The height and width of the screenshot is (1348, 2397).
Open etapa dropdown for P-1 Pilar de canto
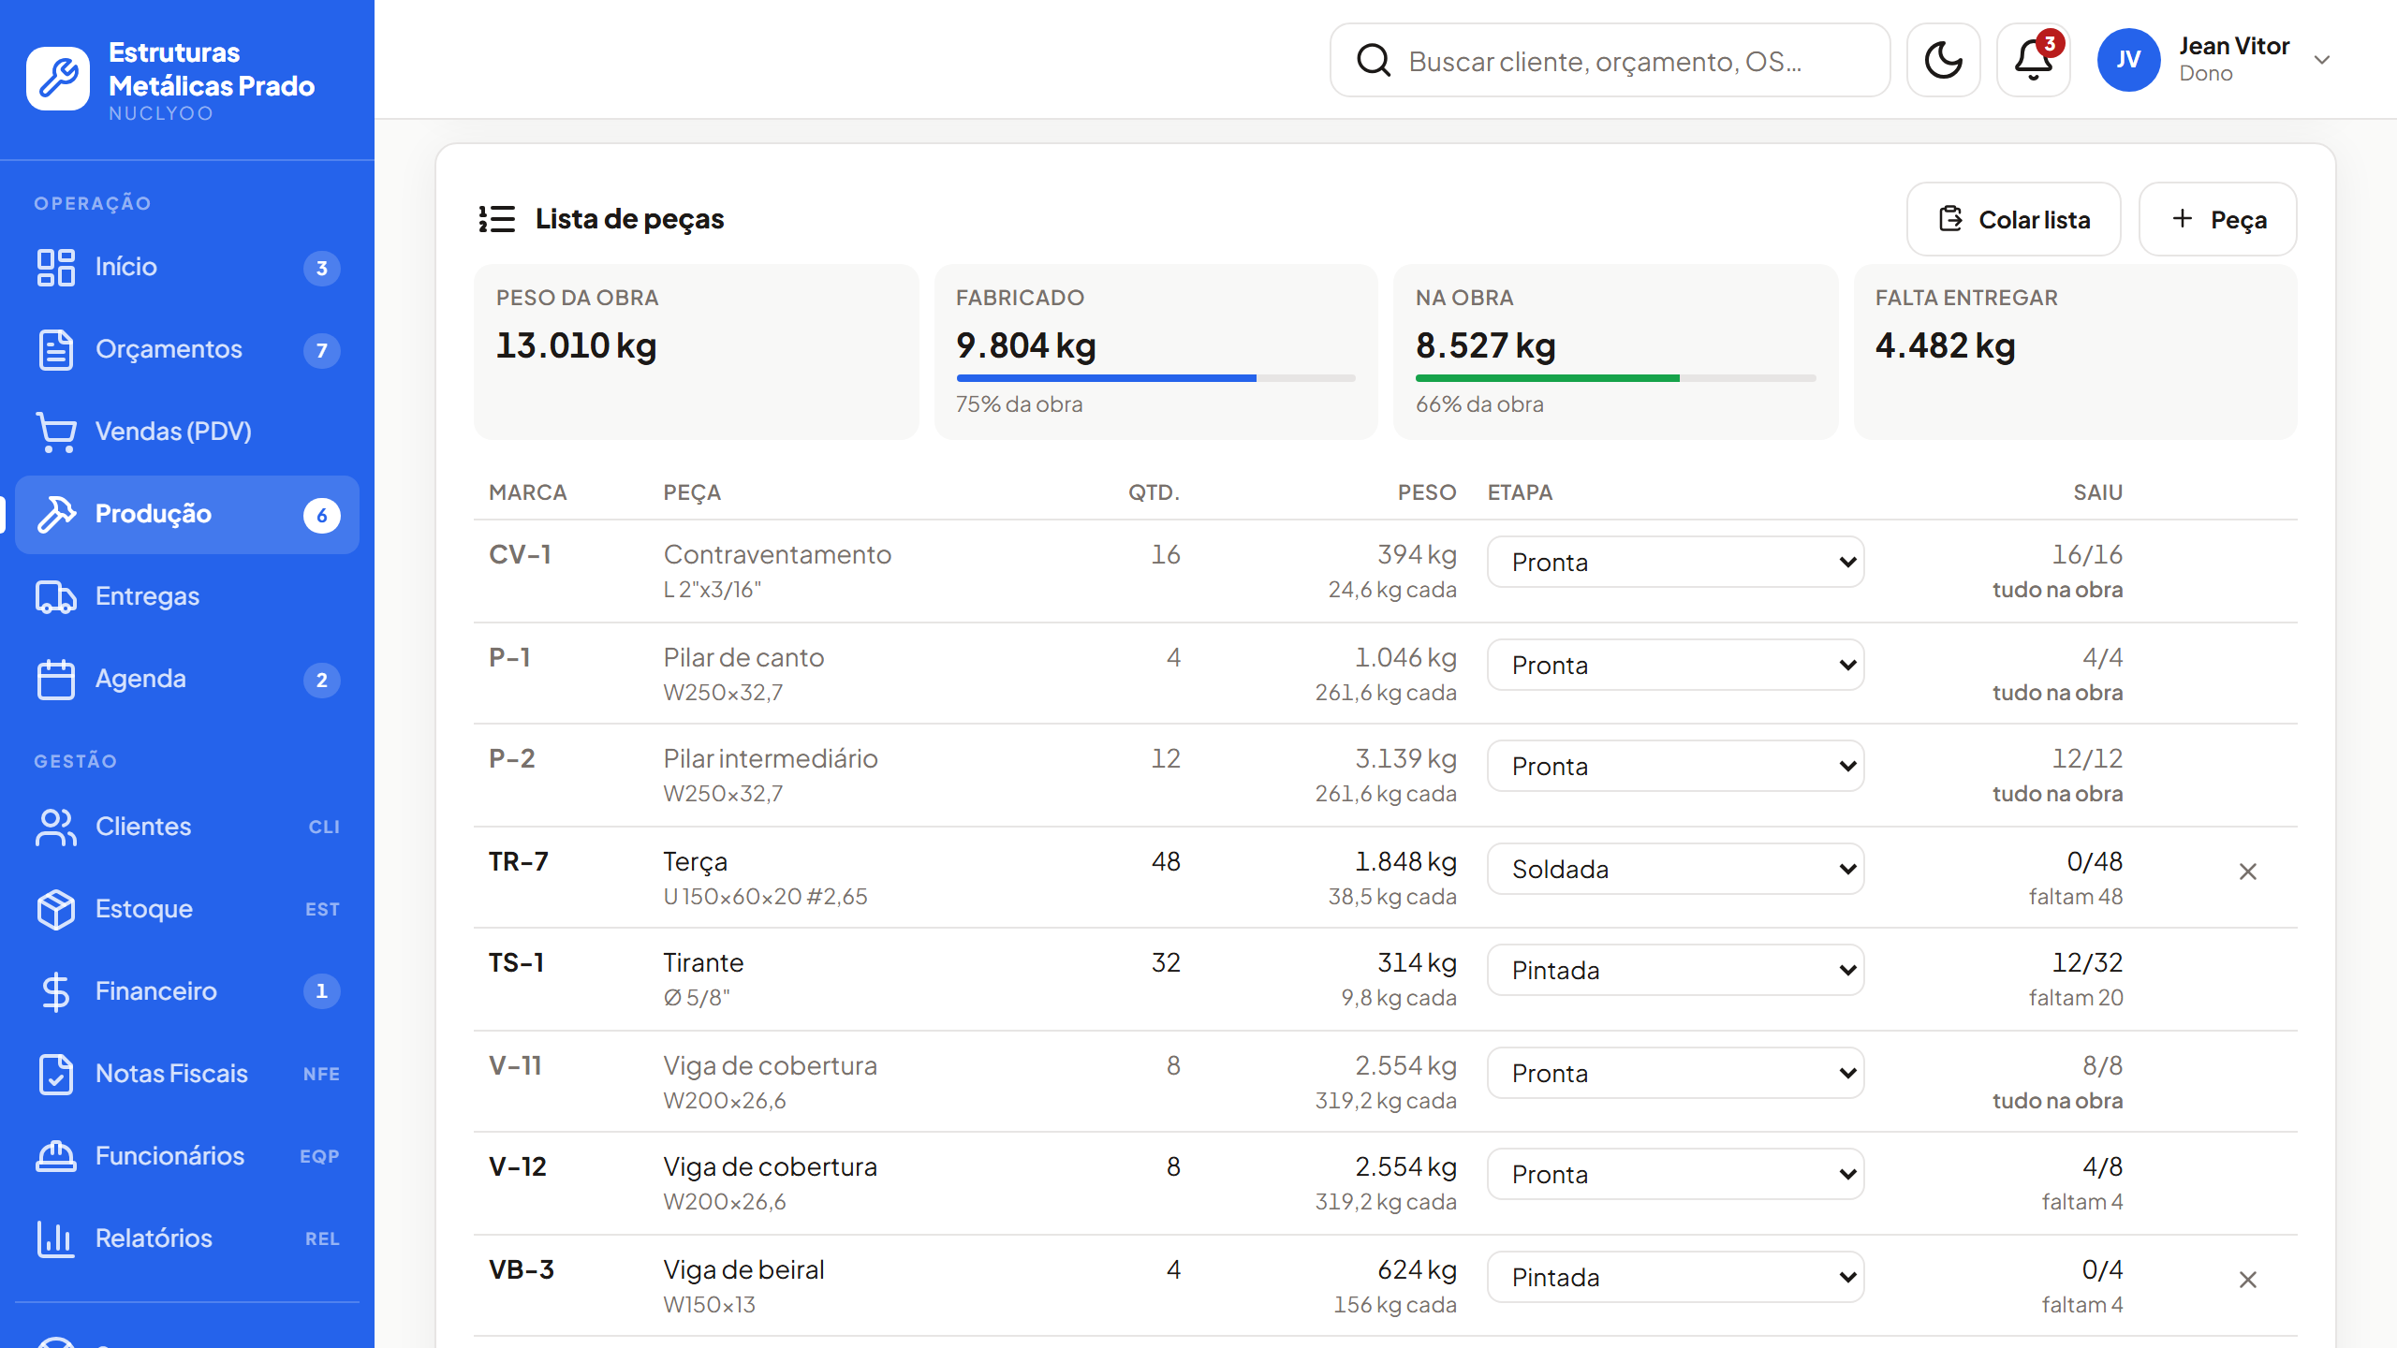pos(1675,665)
